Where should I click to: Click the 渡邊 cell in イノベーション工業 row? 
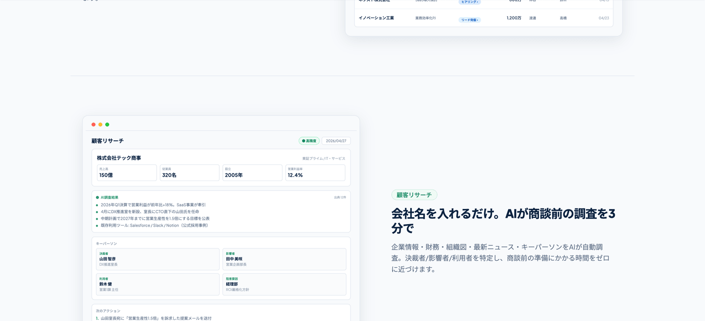pyautogui.click(x=533, y=18)
